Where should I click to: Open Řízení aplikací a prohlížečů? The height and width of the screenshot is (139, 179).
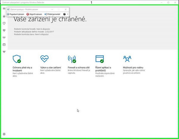pos(103,69)
